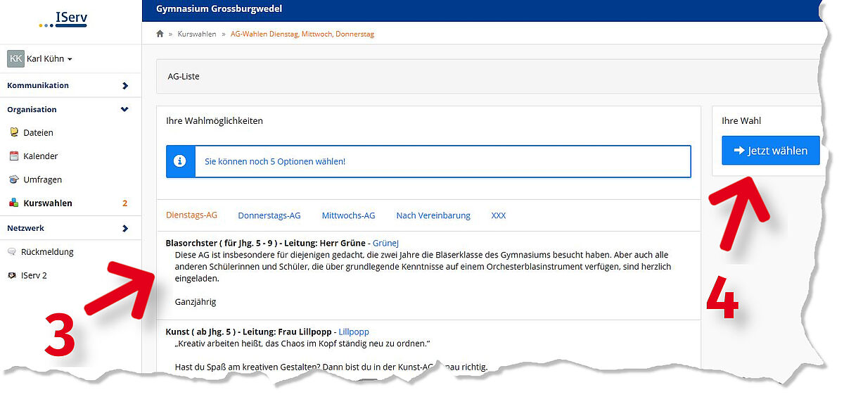Screen dimensions: 844x397
Task: Click the Kalender calendar icon
Action: click(14, 156)
